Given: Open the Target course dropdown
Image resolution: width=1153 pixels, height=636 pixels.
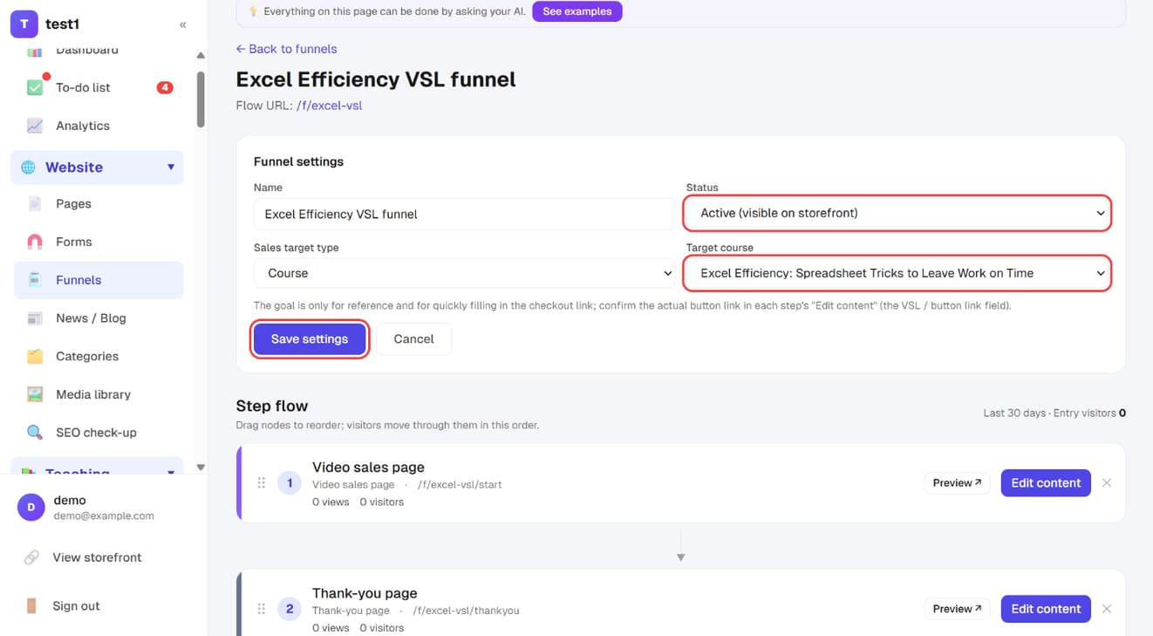Looking at the screenshot, I should tap(897, 273).
